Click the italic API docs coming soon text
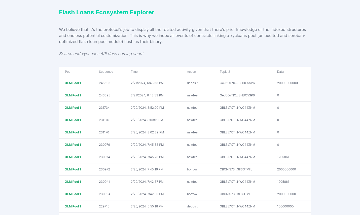This screenshot has width=360, height=215. pyautogui.click(x=101, y=54)
